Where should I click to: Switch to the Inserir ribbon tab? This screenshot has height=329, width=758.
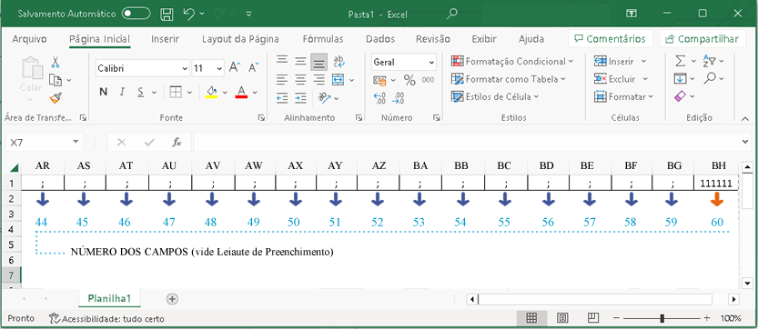[x=165, y=39]
